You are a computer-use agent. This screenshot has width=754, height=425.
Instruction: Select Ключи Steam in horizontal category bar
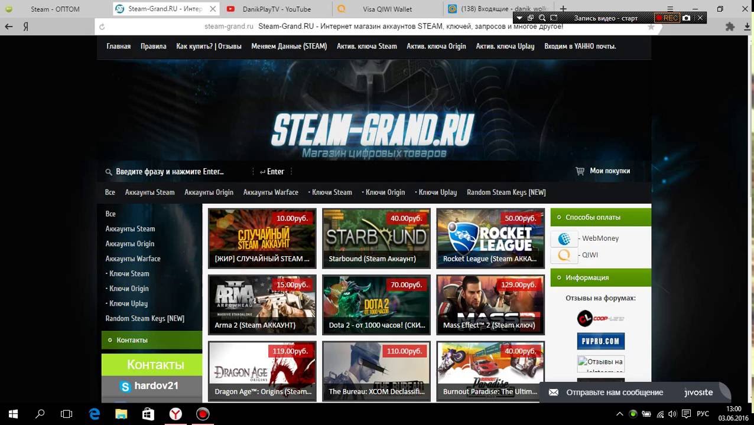330,192
